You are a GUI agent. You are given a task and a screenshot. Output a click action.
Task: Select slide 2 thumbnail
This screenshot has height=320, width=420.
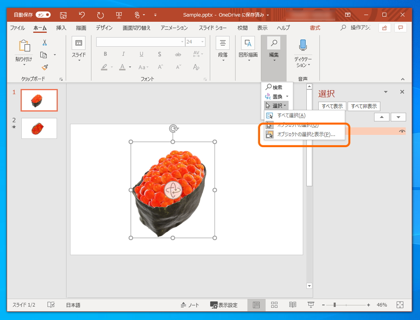coord(39,128)
